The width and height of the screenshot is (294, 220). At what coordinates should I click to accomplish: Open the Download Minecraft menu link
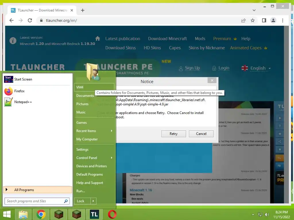[x=167, y=39]
